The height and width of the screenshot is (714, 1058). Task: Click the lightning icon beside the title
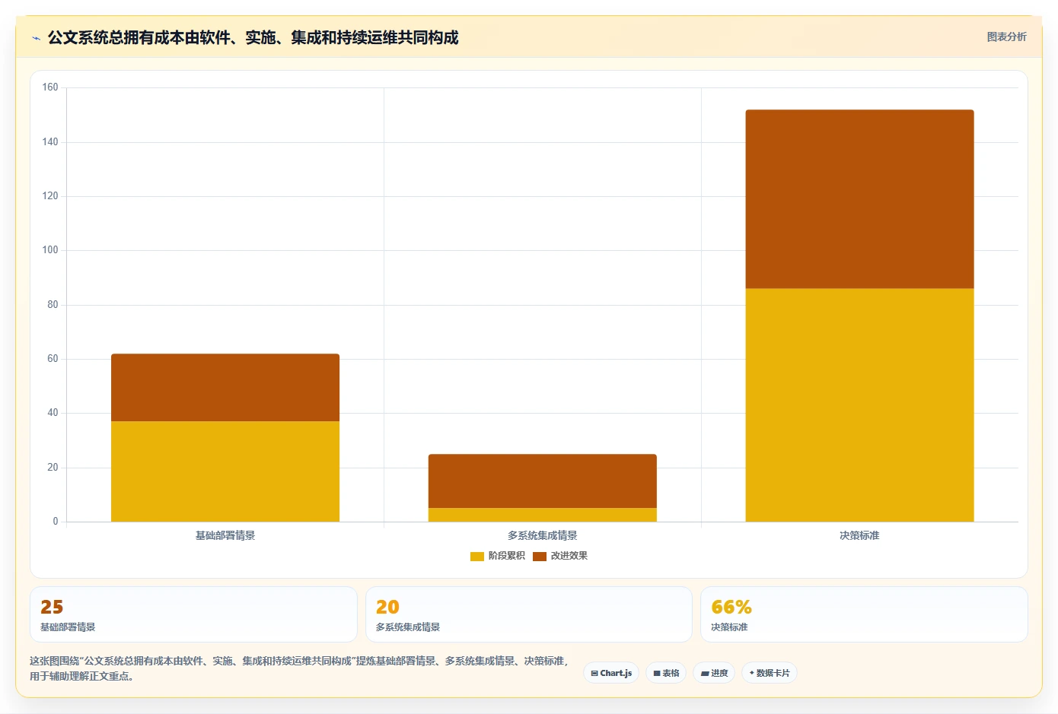(x=36, y=38)
